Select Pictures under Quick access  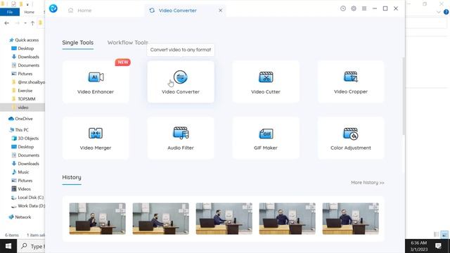pos(22,74)
